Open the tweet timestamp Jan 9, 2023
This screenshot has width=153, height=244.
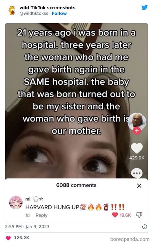(x=27, y=226)
